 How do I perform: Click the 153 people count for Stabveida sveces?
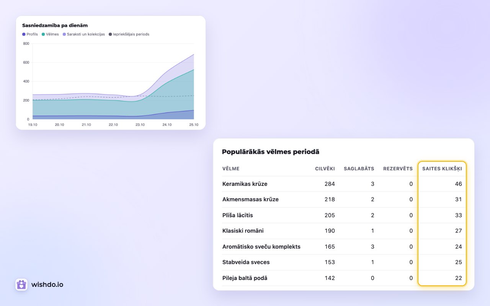[x=330, y=262]
